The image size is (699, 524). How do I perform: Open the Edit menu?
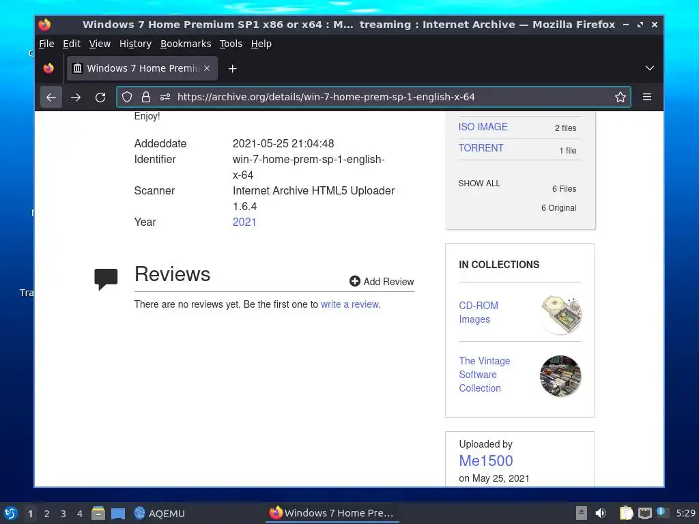[x=71, y=44]
